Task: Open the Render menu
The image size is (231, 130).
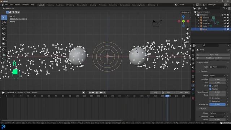Action: coord(18,5)
